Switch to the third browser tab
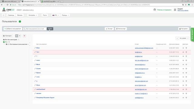 pyautogui.click(x=50, y=2)
